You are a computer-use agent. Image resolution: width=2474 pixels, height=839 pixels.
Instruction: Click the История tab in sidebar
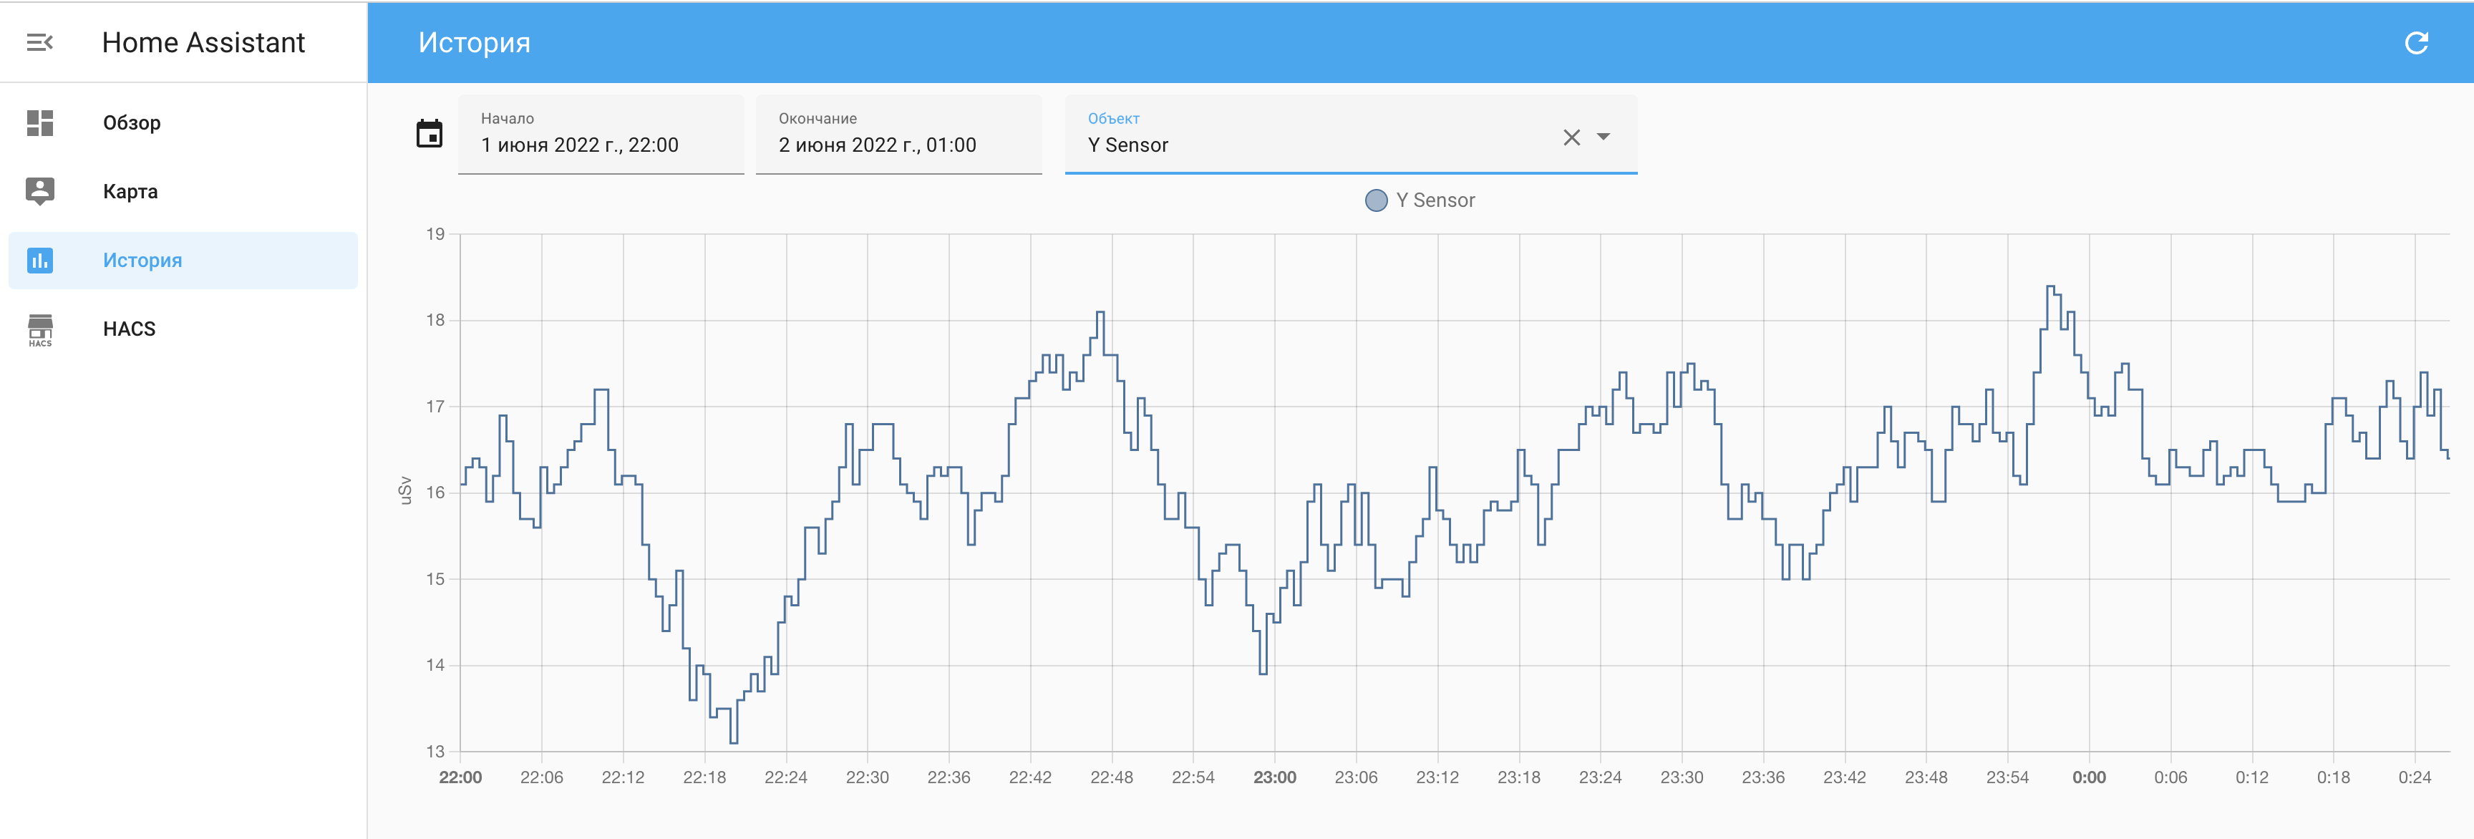tap(145, 260)
